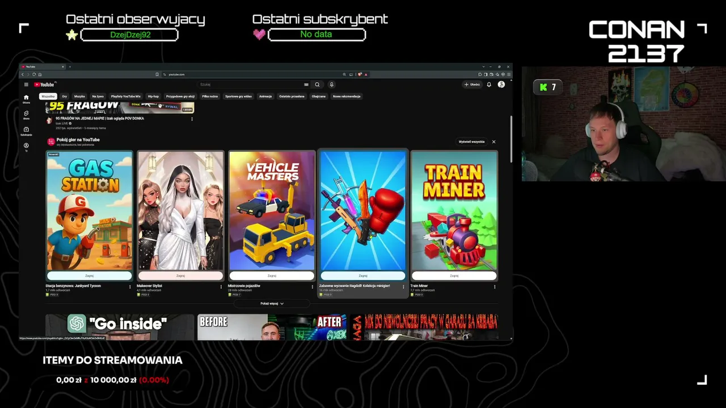Screen dimensions: 726x408
Task: Click the YouTube logo
Action: tap(44, 84)
